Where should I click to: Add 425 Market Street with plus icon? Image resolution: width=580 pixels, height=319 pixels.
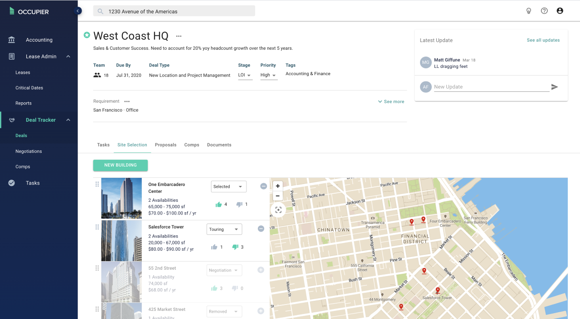(261, 311)
